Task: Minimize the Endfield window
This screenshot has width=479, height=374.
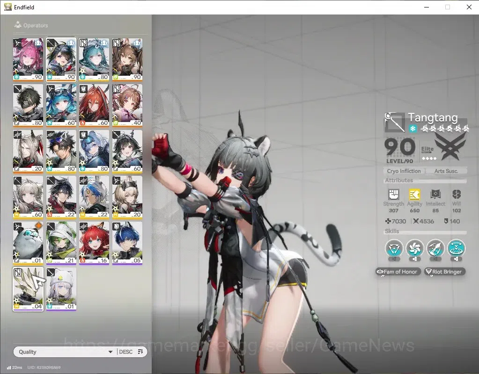Action: tap(427, 7)
